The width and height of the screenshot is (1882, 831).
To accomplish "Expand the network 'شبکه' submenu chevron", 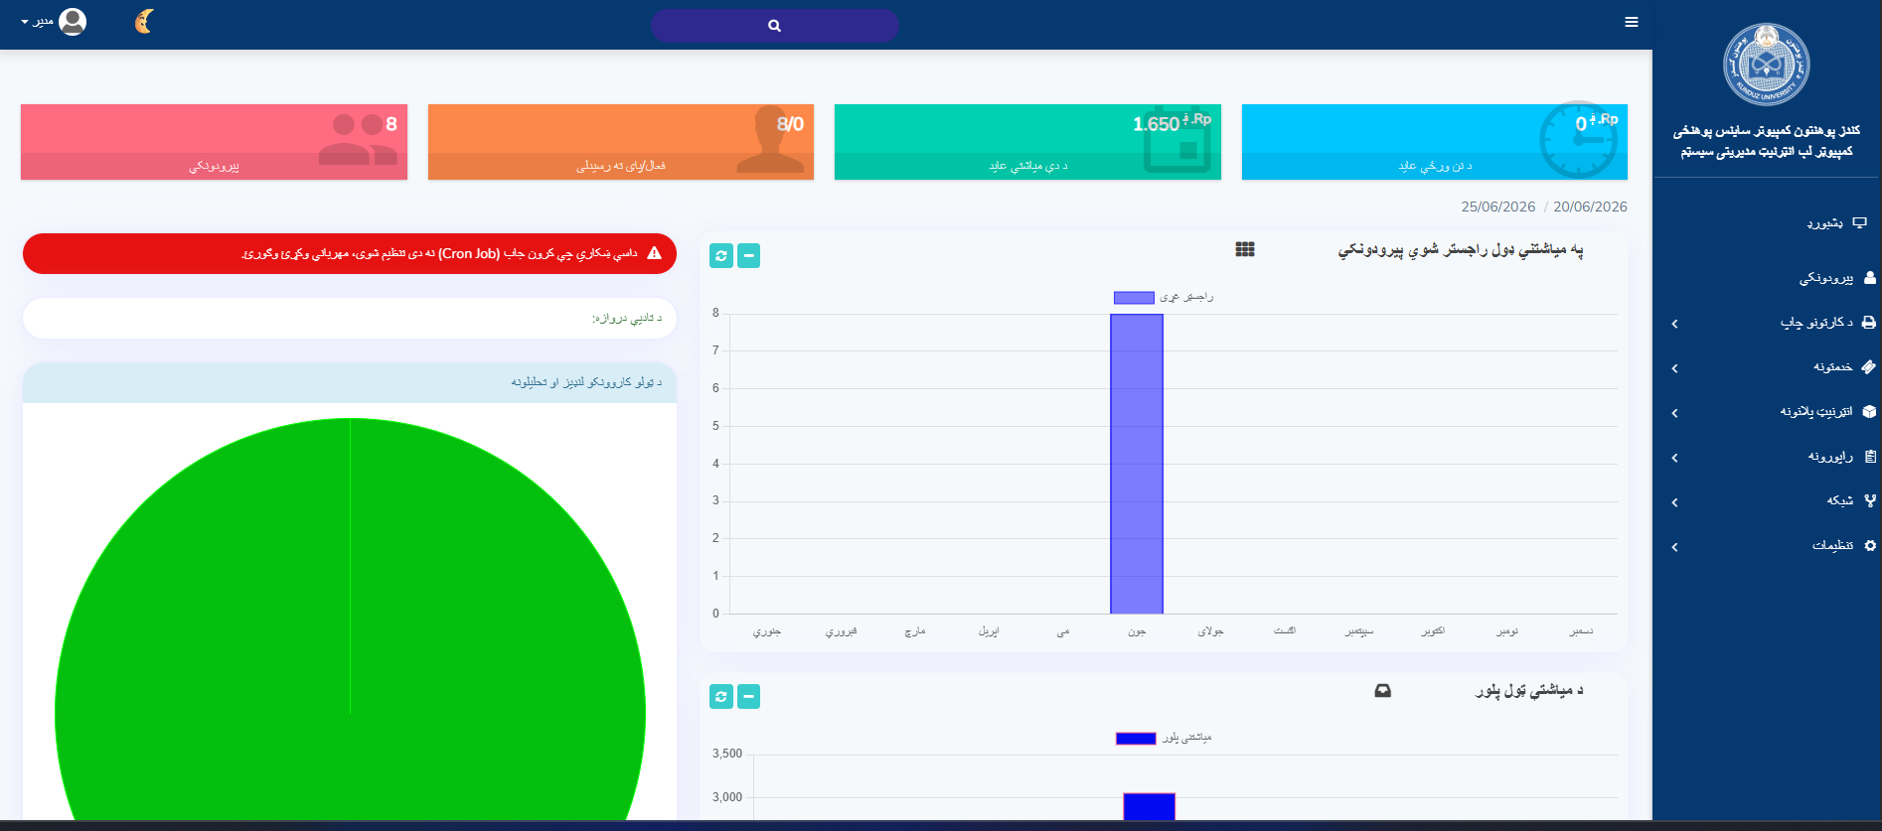I will pos(1674,502).
